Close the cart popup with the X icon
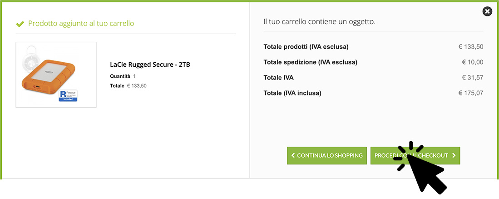This screenshot has height=199, width=499. (x=487, y=12)
